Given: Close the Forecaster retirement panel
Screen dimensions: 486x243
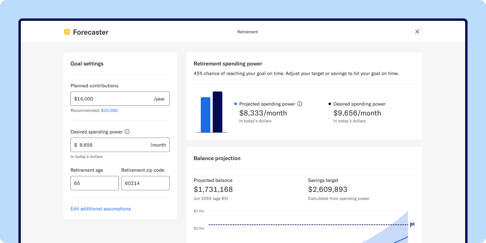Looking at the screenshot, I should [x=417, y=32].
